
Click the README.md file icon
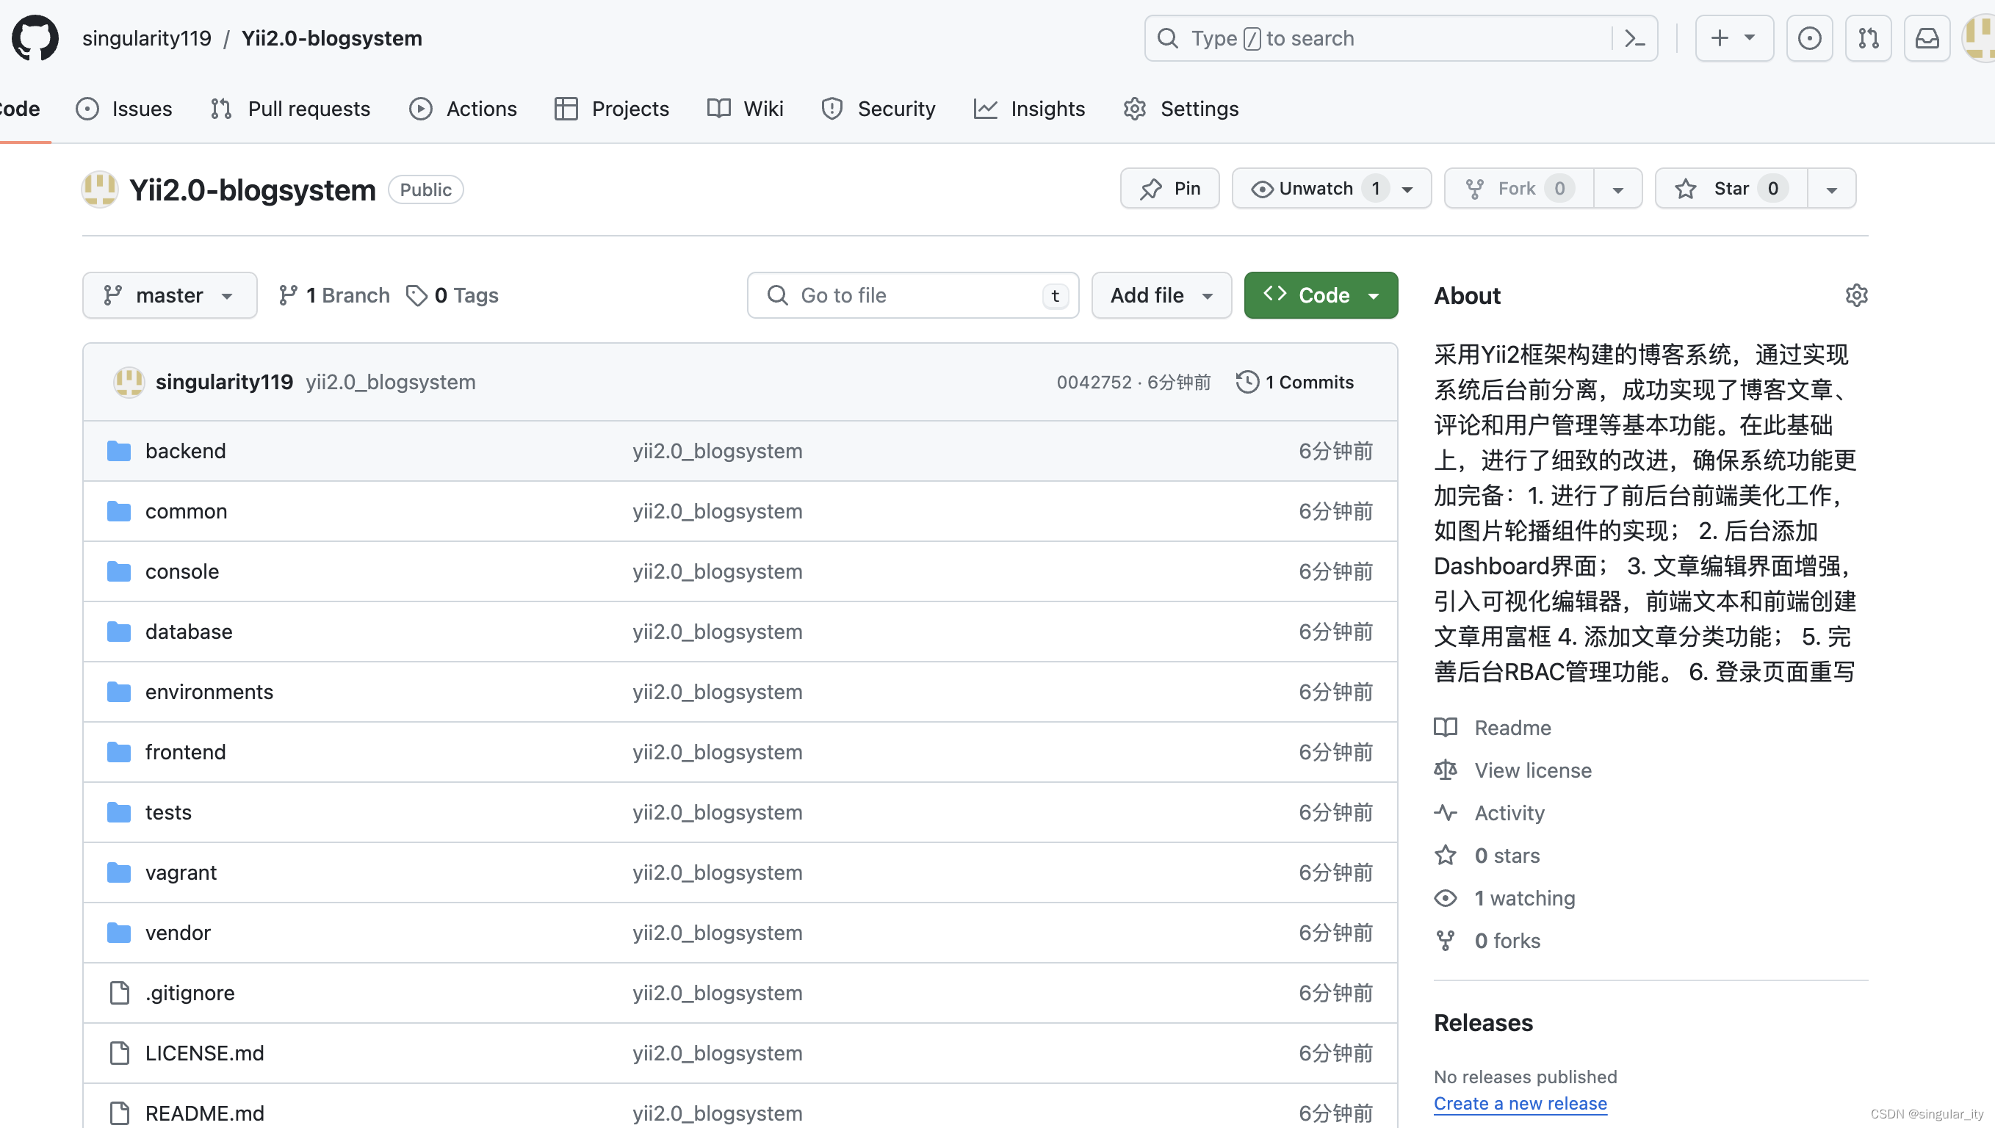(x=119, y=1113)
